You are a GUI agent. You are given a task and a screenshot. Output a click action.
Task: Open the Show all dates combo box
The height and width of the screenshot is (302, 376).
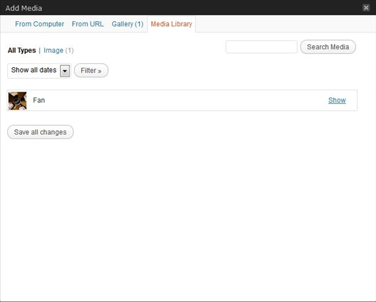point(39,71)
